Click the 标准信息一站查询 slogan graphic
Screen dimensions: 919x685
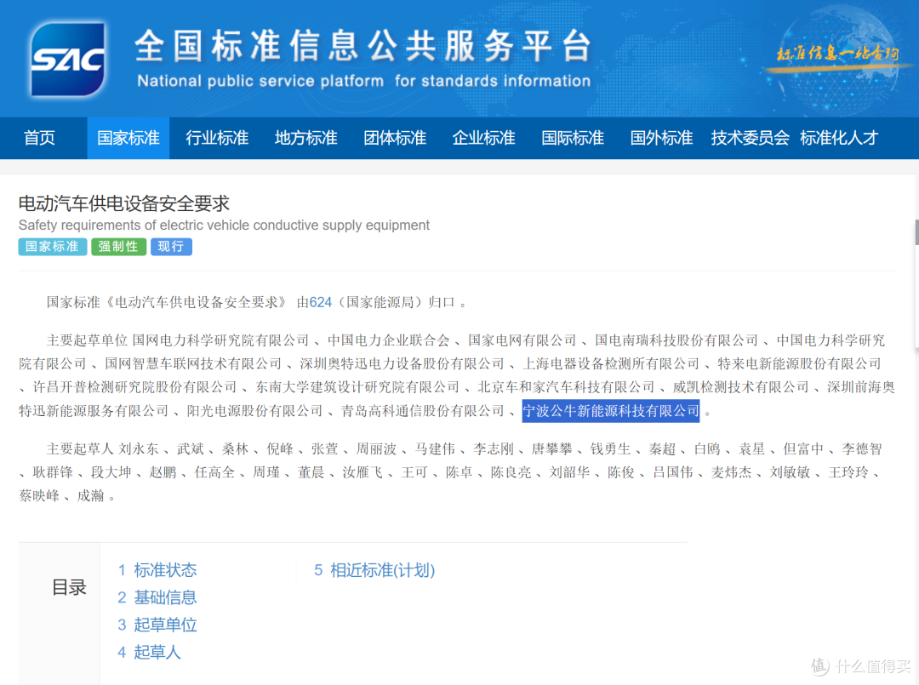click(x=837, y=54)
